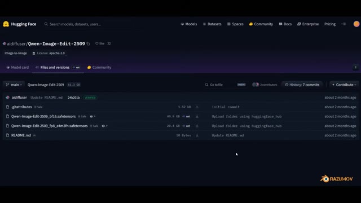This screenshot has width=361, height=203.
Task: Like the repository with the heart icon
Action: click(96, 43)
